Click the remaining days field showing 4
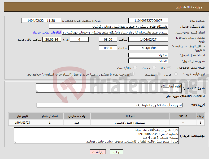Image resolution: width=209 pixels, height=159 pixels. pos(79,39)
